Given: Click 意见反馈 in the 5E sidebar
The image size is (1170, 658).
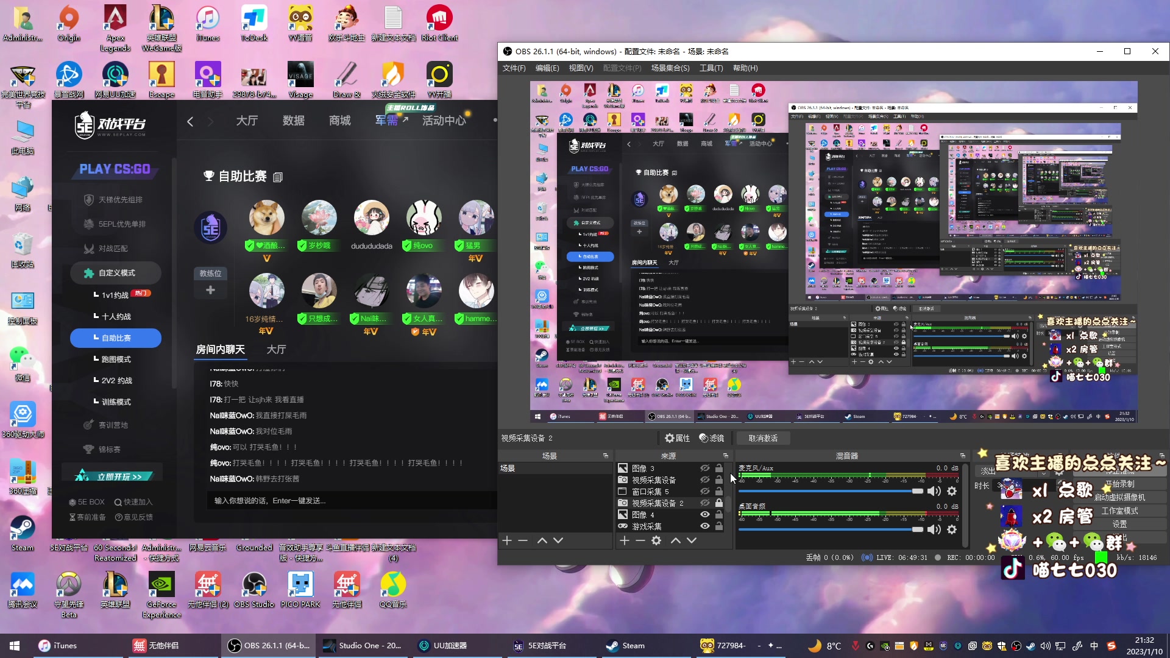Looking at the screenshot, I should pos(133,517).
